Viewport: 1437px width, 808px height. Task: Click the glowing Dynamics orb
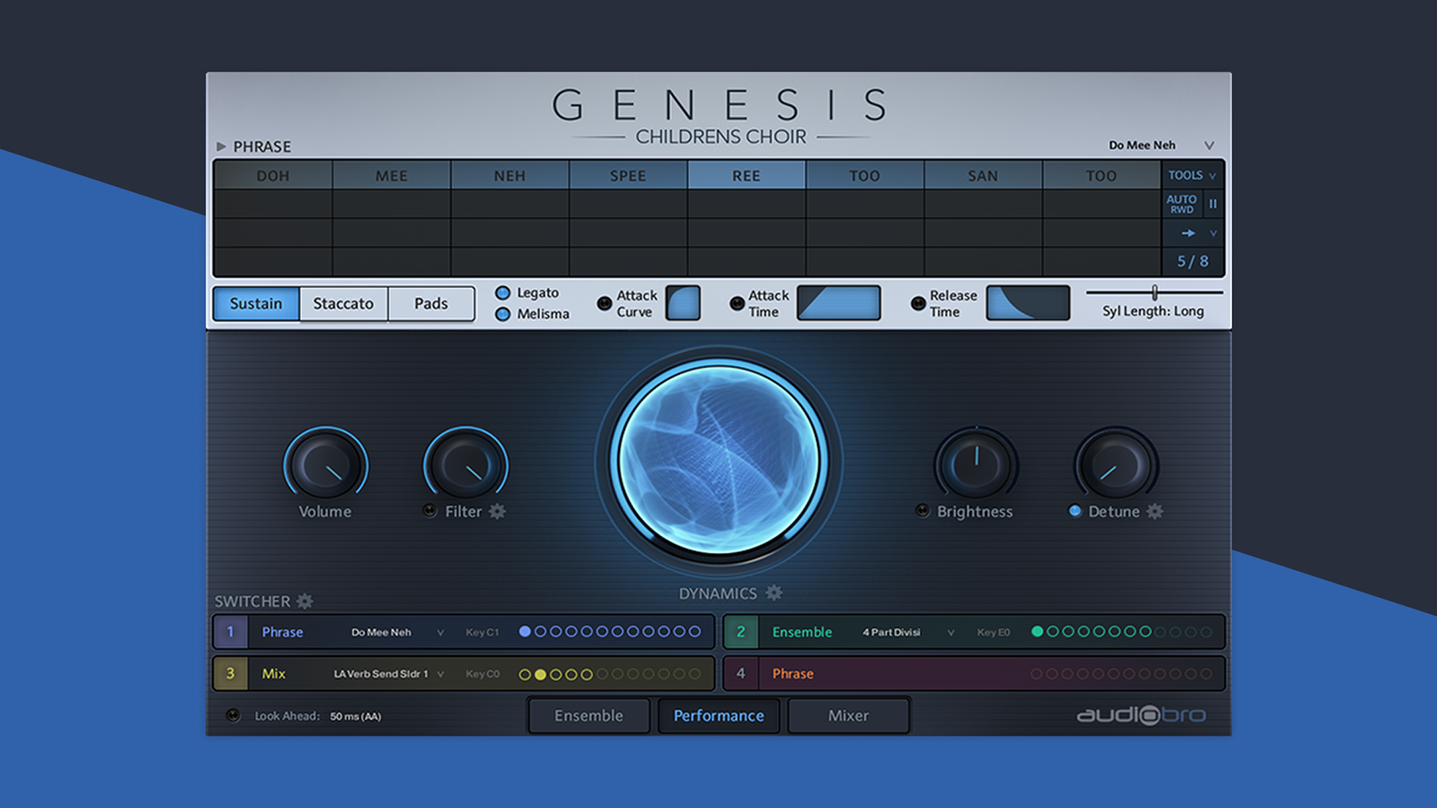(718, 459)
